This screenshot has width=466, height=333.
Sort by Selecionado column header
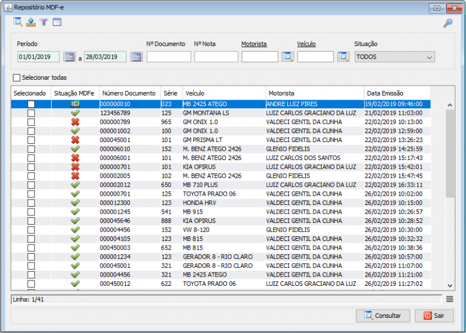click(x=31, y=93)
